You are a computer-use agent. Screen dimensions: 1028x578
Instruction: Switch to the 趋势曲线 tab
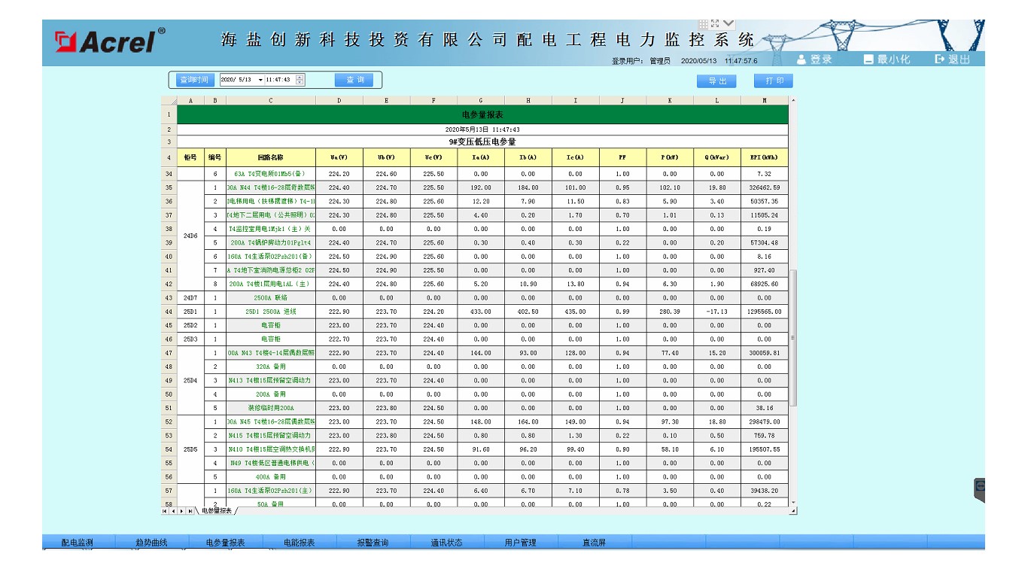click(151, 542)
